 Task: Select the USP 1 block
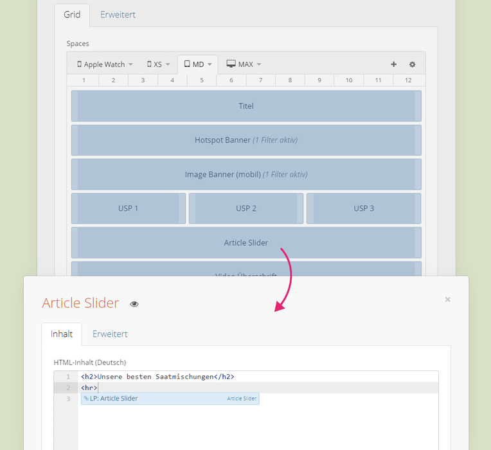[x=129, y=208]
